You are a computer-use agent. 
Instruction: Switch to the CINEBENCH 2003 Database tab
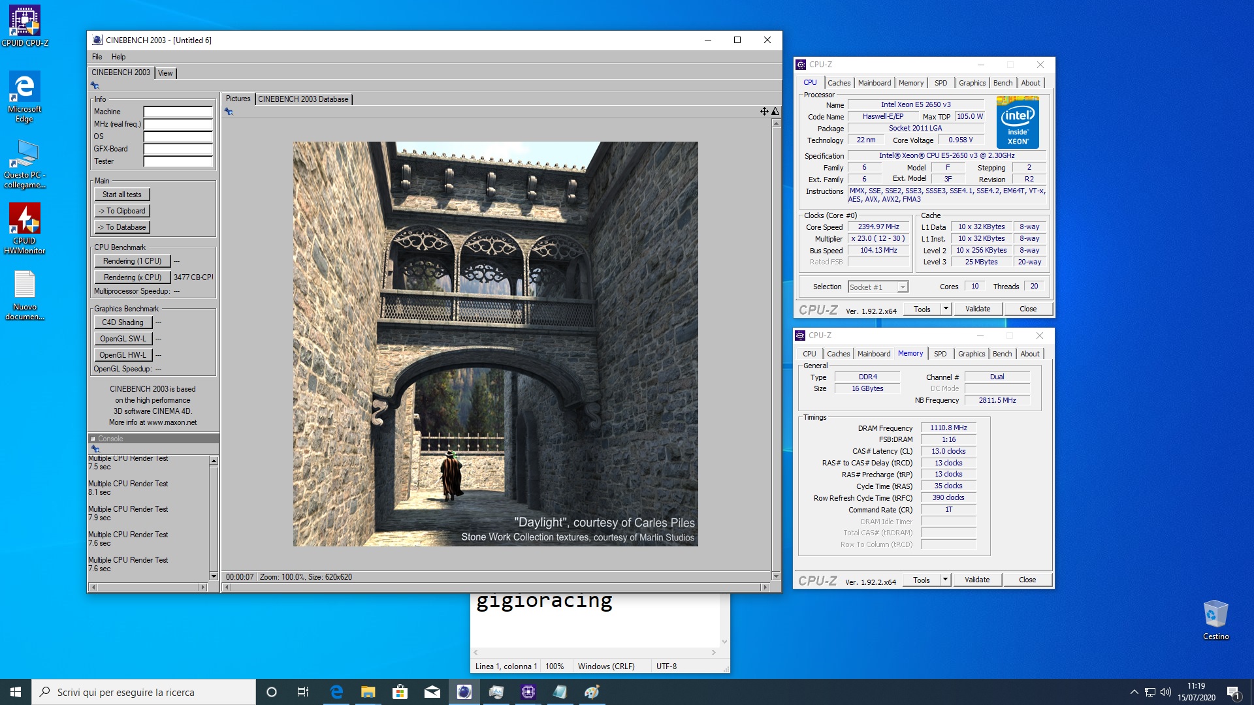(x=303, y=99)
